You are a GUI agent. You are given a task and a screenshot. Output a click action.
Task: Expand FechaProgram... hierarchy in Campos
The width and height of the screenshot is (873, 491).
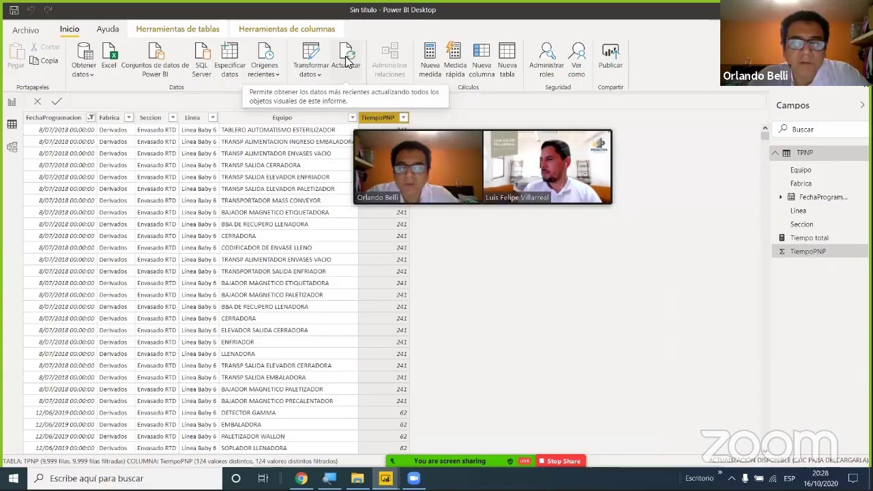[781, 197]
